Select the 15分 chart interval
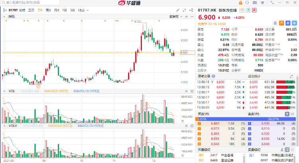This screenshot has width=299, height=163. click(x=81, y=10)
